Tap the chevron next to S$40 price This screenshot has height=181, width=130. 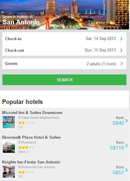point(126,121)
